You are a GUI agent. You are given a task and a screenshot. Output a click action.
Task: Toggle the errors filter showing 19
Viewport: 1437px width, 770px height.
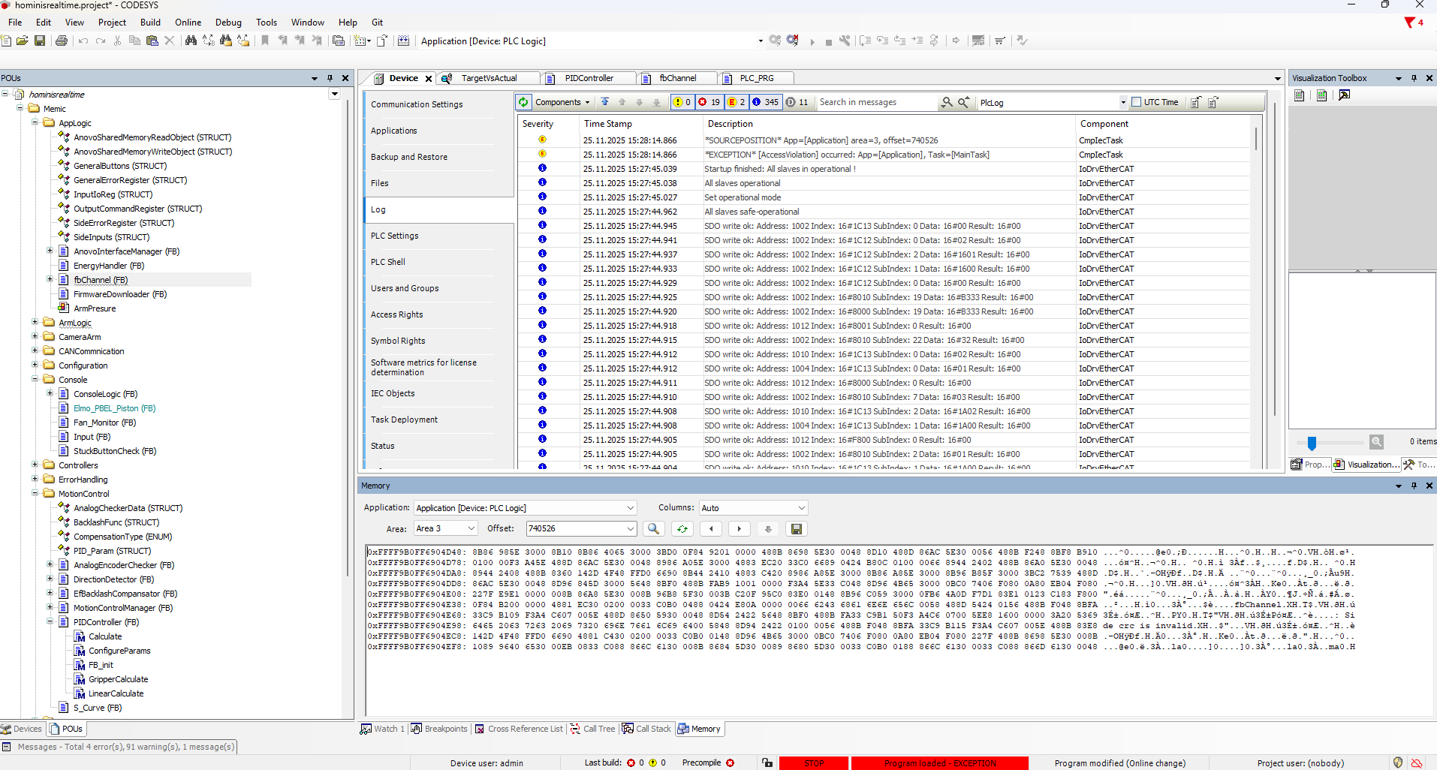click(709, 102)
